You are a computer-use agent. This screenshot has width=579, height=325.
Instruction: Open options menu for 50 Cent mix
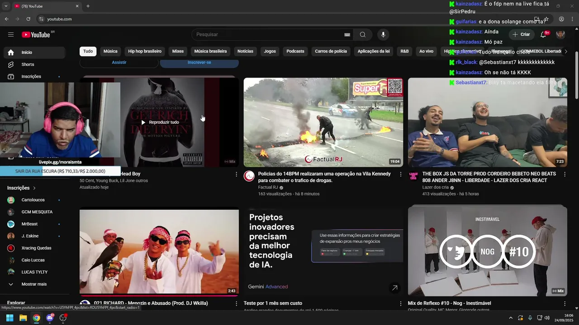pyautogui.click(x=236, y=174)
